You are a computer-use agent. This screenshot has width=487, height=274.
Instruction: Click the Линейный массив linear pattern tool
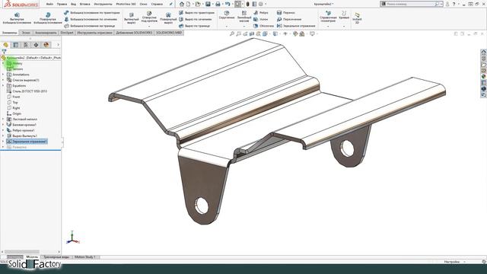coord(244,17)
